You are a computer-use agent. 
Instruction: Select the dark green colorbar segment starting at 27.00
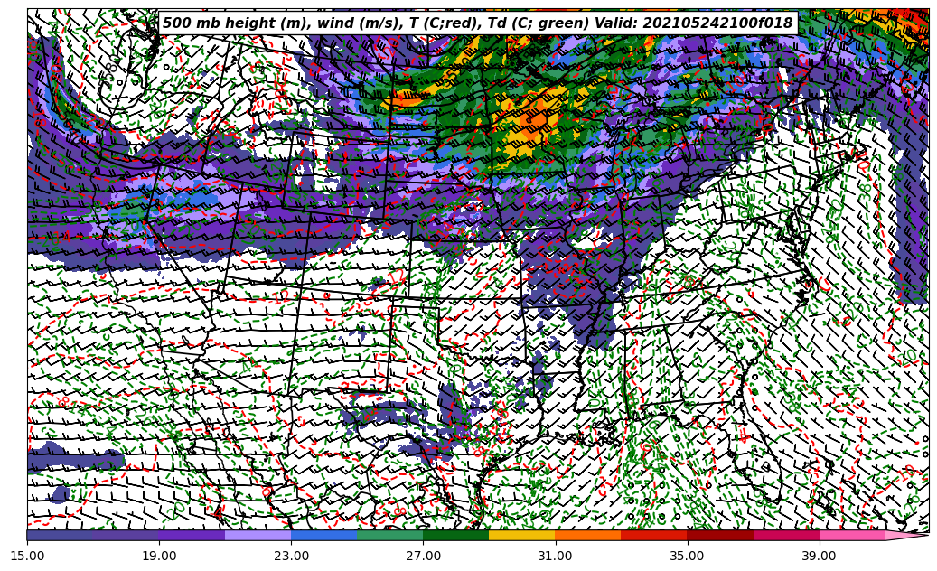pyautogui.click(x=456, y=535)
